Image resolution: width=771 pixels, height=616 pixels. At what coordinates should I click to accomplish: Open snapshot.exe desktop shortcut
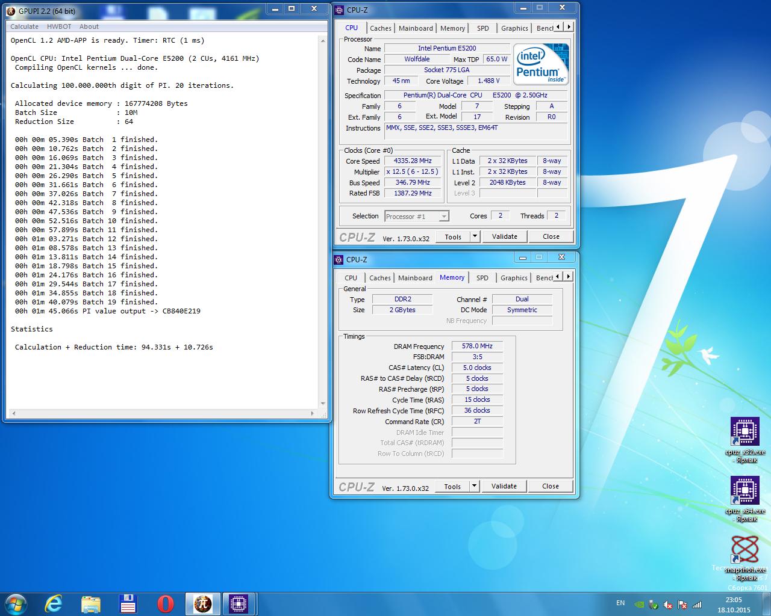[745, 556]
